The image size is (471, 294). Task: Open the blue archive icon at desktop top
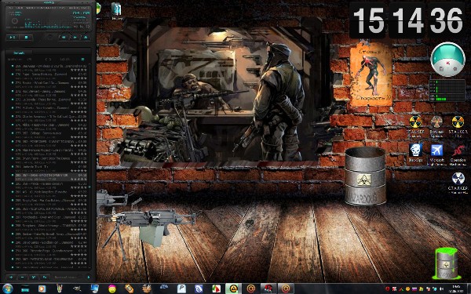click(117, 10)
